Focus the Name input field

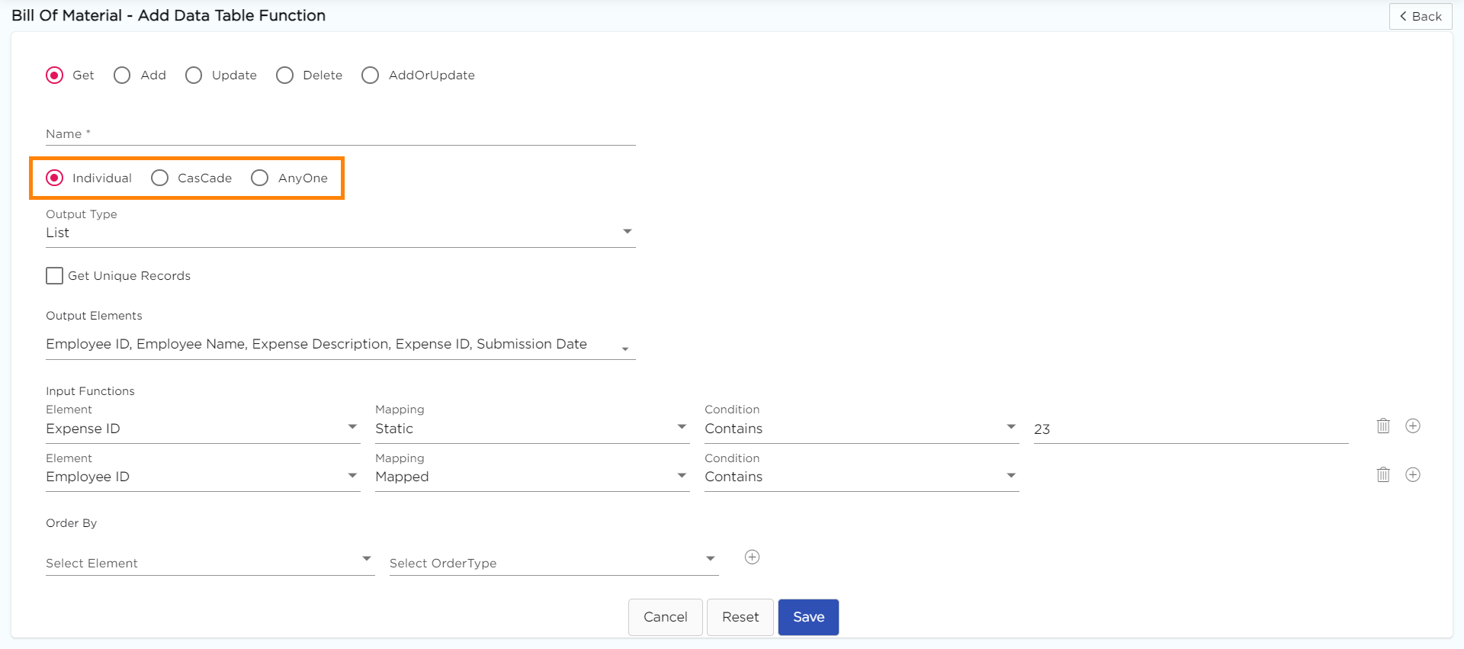pos(340,134)
